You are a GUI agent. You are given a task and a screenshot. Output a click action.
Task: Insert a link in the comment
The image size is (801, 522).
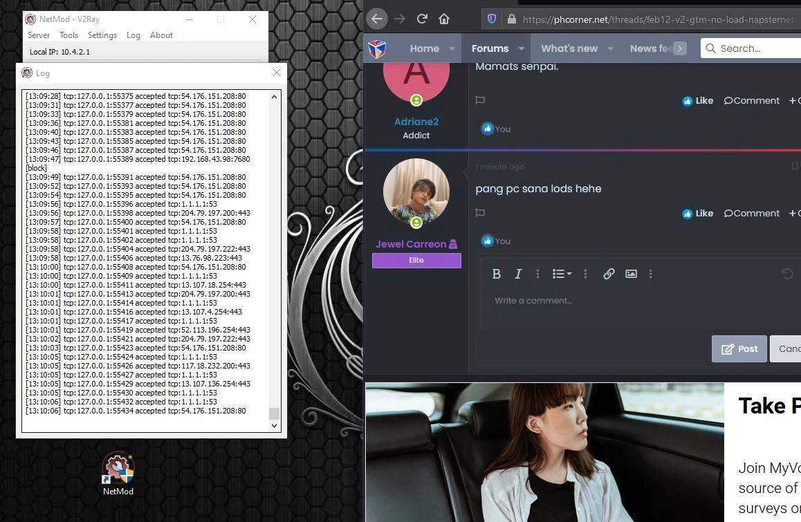(609, 274)
